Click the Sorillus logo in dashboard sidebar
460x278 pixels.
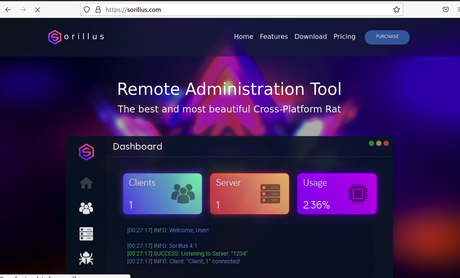coord(86,152)
